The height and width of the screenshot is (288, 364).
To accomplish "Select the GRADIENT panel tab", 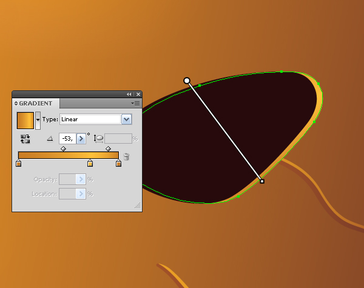I will coord(36,103).
